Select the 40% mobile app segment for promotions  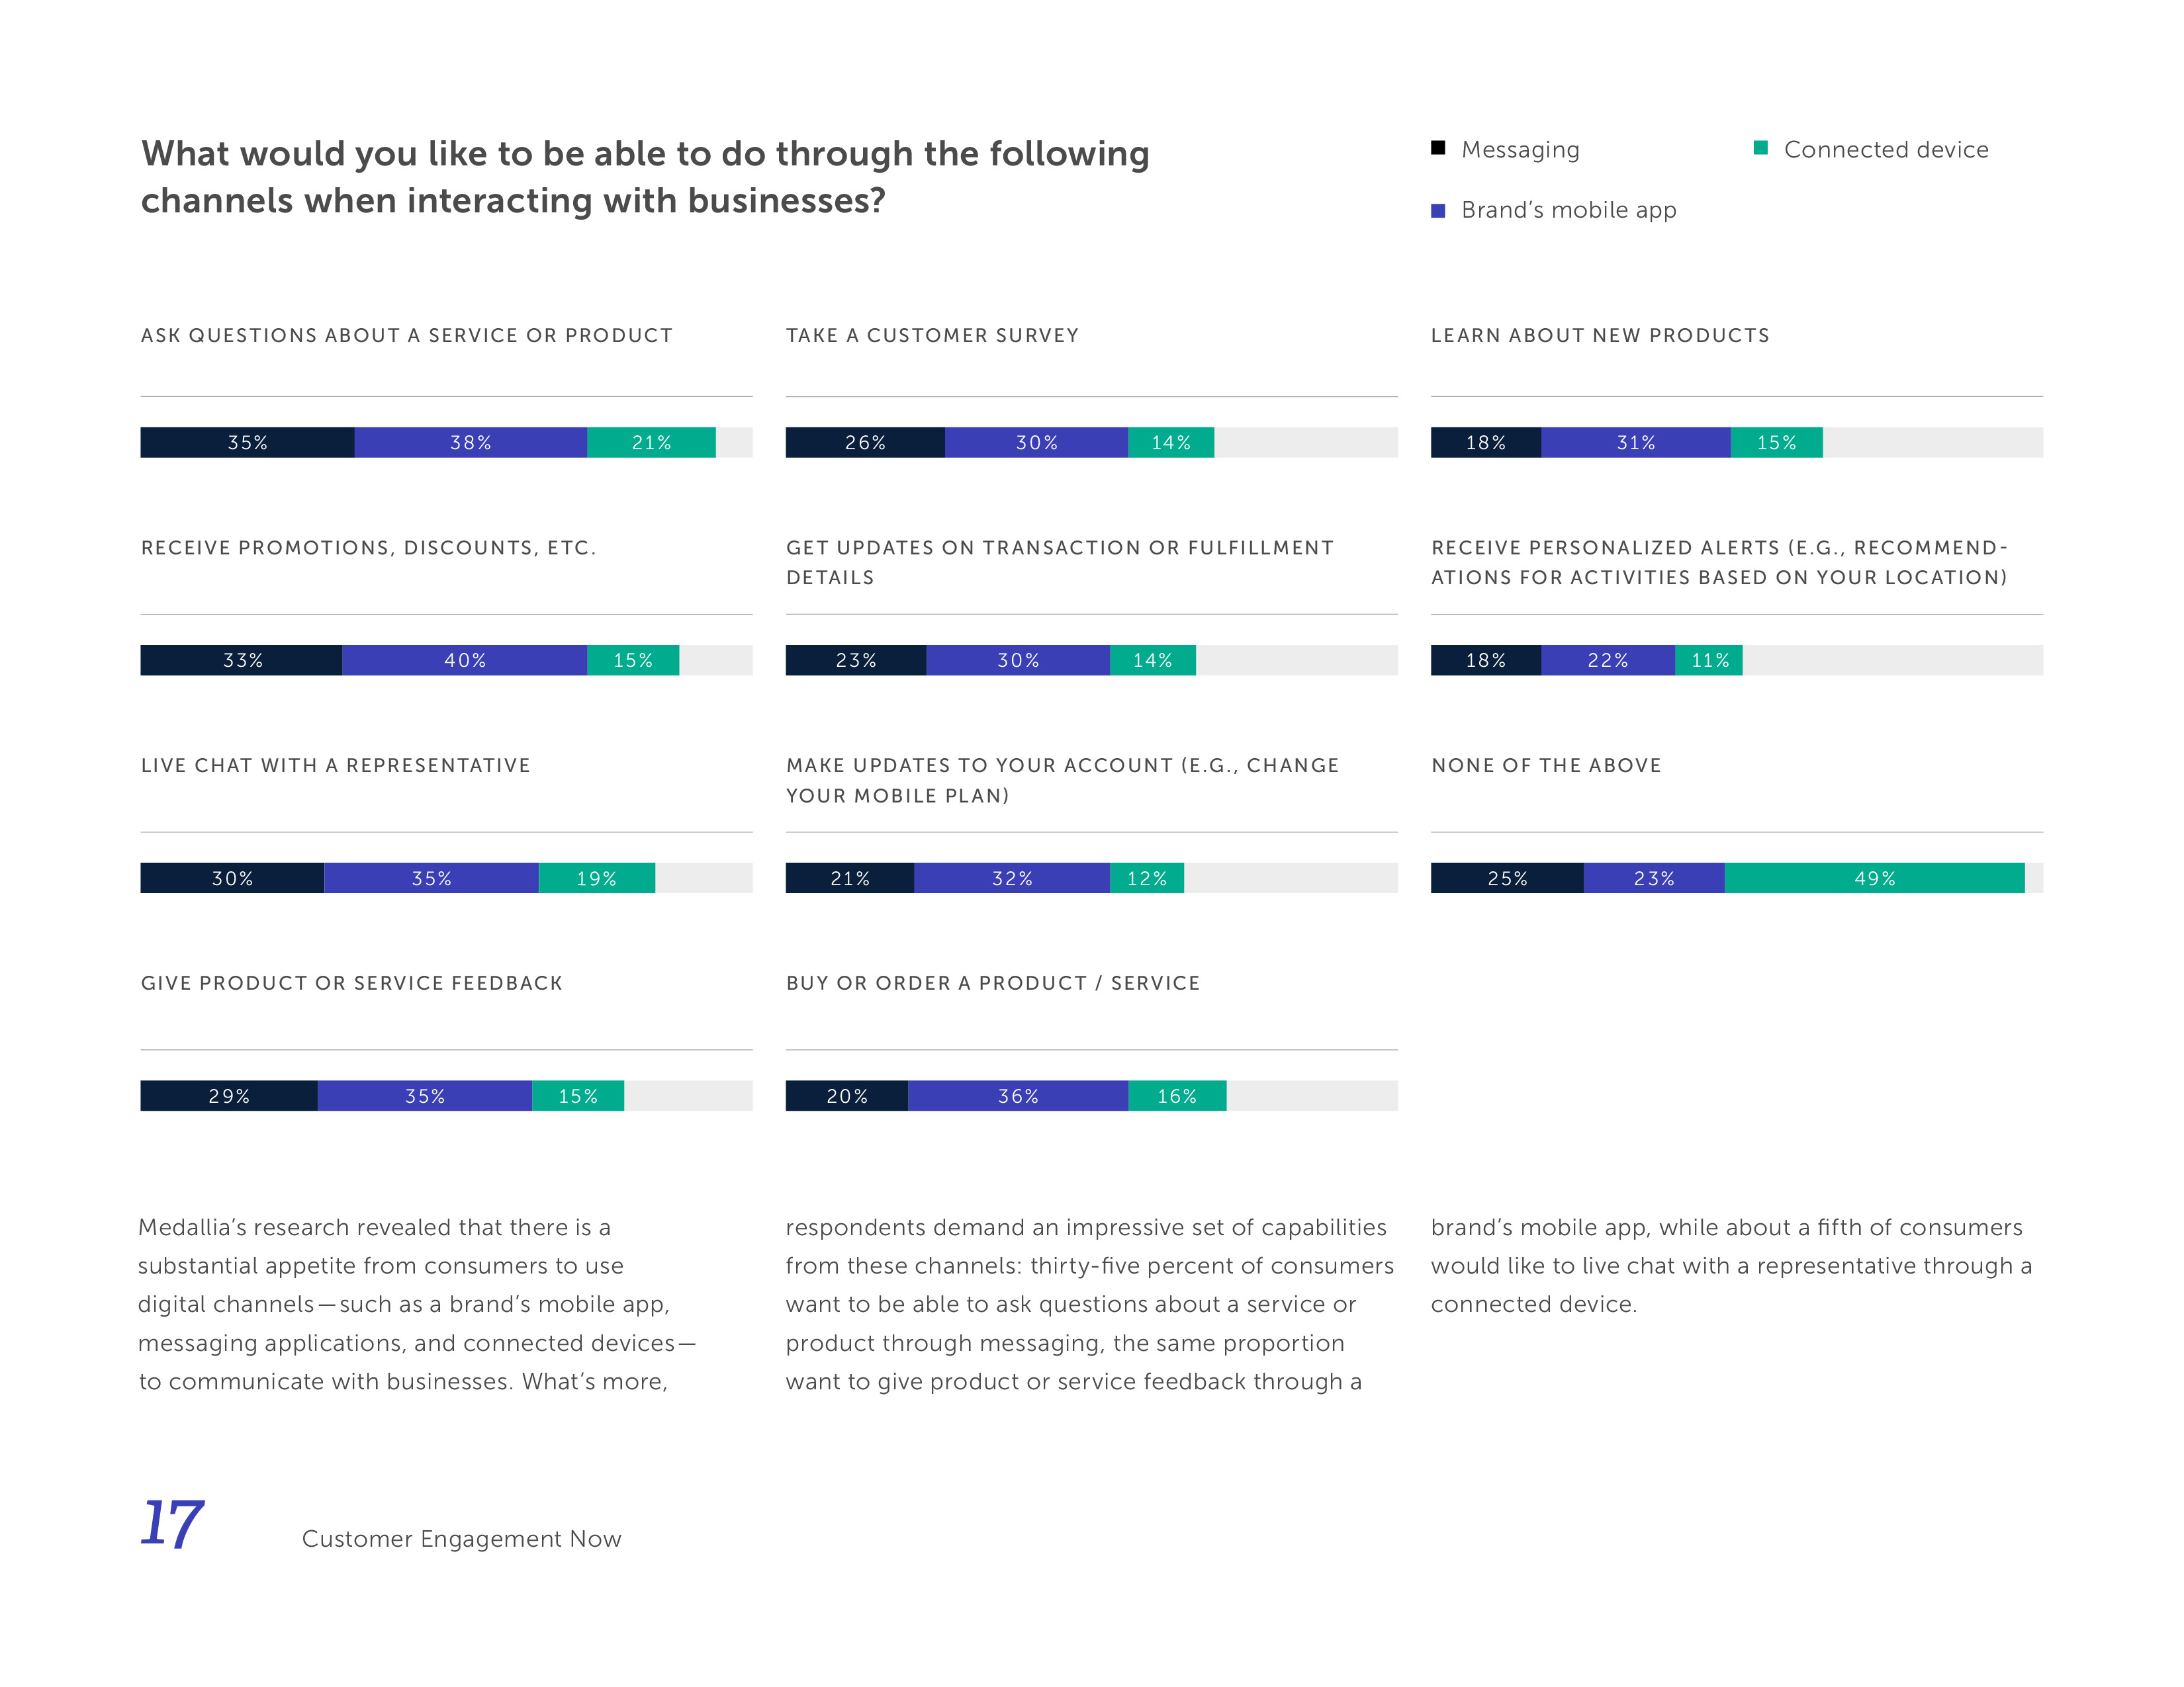464,661
